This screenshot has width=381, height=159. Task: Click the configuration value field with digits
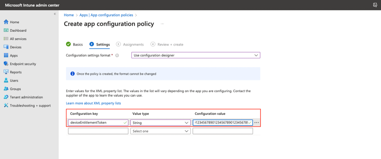[x=223, y=122]
